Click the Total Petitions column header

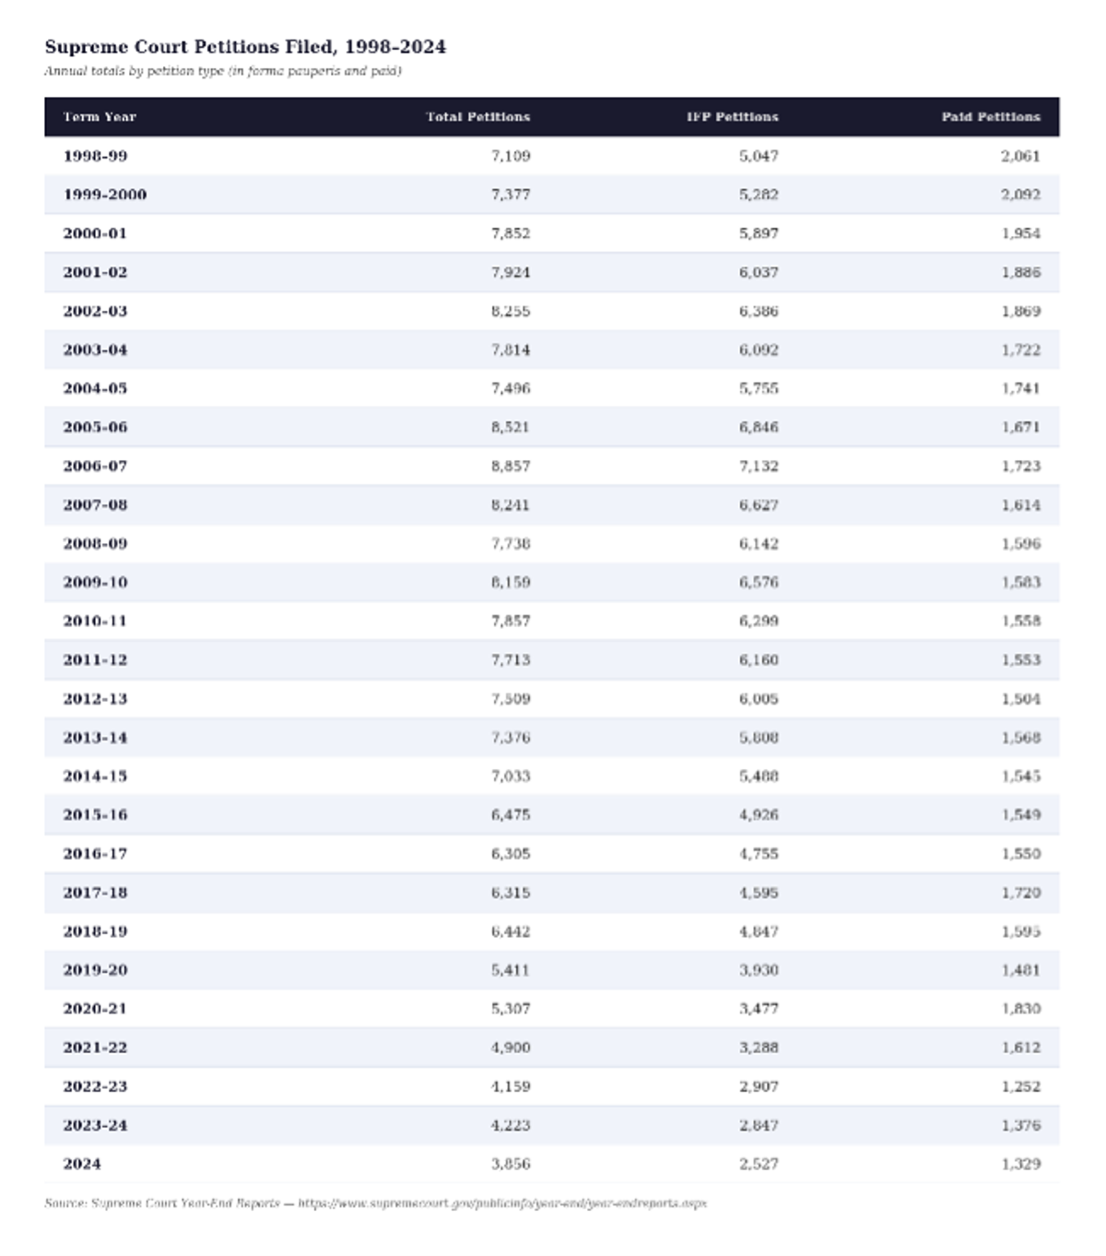click(x=477, y=117)
